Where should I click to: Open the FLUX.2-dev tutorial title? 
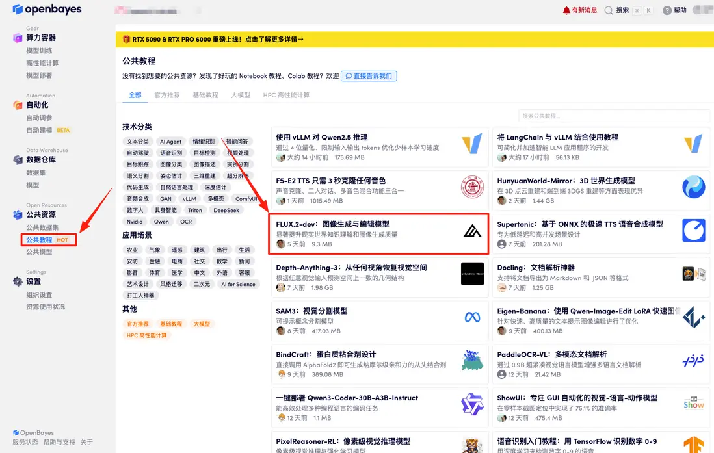pyautogui.click(x=332, y=224)
